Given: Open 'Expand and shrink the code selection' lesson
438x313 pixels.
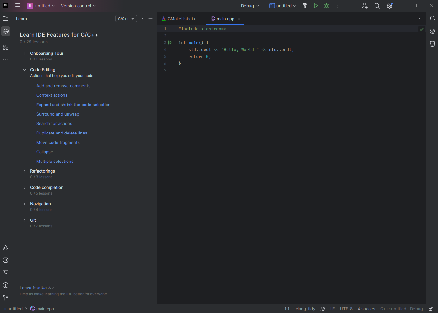Looking at the screenshot, I should click(74, 105).
